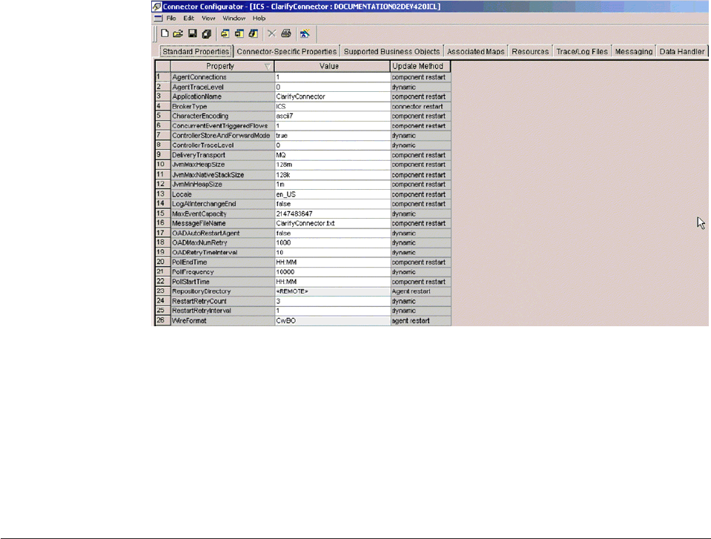
Task: Click the JvmMaxHeapSize value 128m
Action: tap(332, 165)
